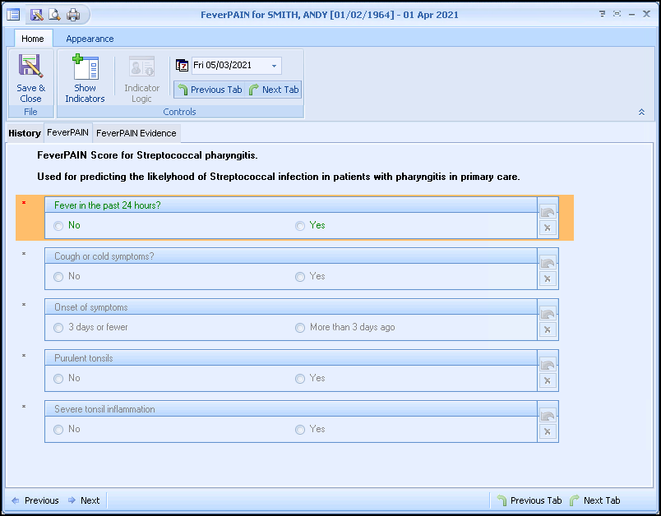Open the date dropdown arrow for Fri 05/03/2021
Viewport: 661px width, 516px height.
click(274, 66)
